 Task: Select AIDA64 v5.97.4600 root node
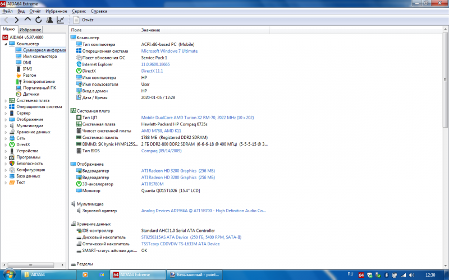(x=23, y=37)
